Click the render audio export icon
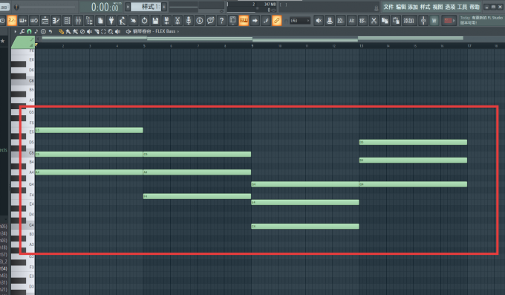505x295 pixels. (166, 21)
